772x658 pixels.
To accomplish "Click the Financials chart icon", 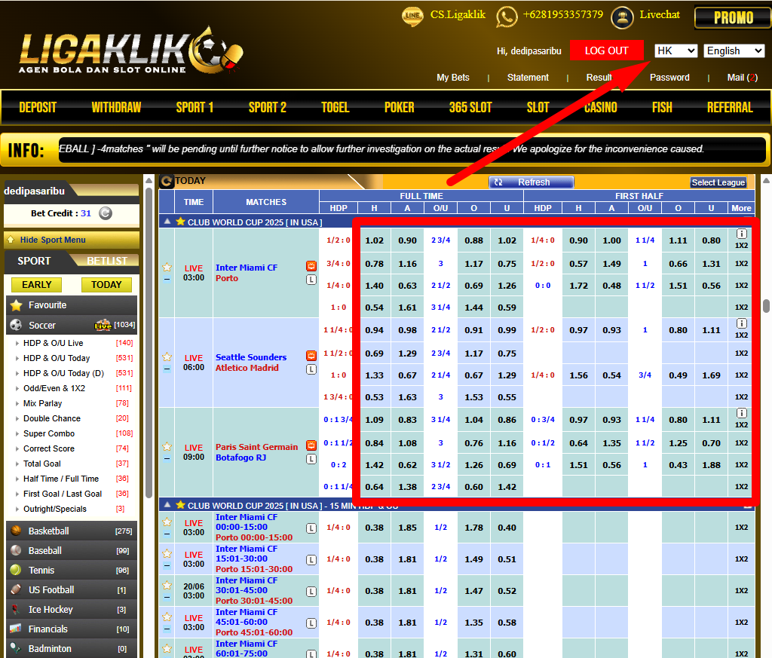I will pyautogui.click(x=16, y=629).
